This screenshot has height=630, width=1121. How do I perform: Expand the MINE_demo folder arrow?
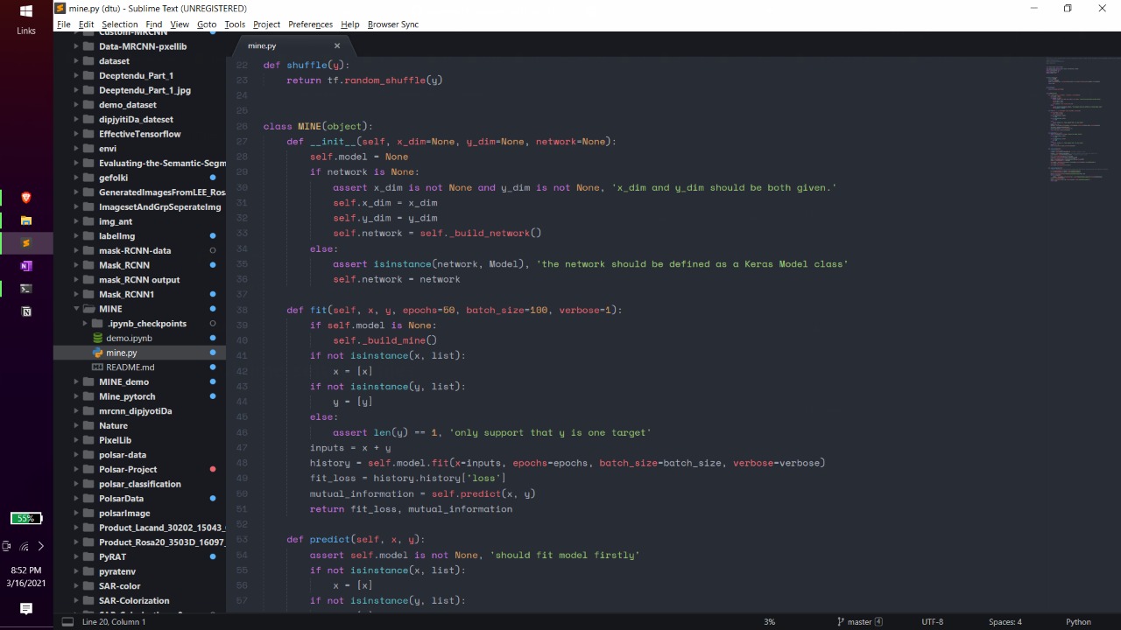76,381
